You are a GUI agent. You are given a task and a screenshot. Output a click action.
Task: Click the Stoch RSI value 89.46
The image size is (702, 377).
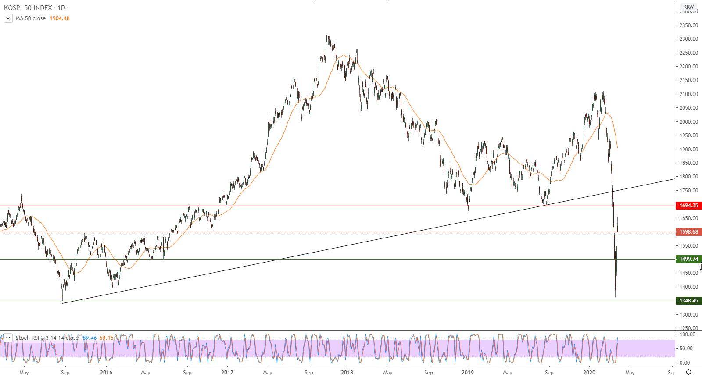coord(90,338)
